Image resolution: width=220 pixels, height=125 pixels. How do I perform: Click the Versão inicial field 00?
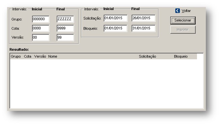pos(41,37)
